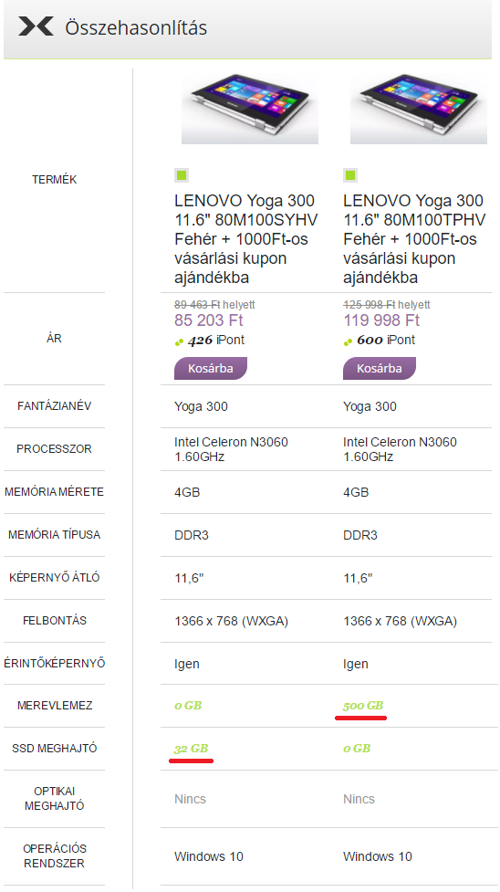
Task: Click the green iPont icon next to 600
Action: tap(349, 341)
